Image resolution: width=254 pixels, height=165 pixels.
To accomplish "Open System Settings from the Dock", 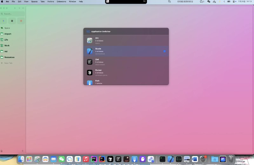I will (x=203, y=159).
